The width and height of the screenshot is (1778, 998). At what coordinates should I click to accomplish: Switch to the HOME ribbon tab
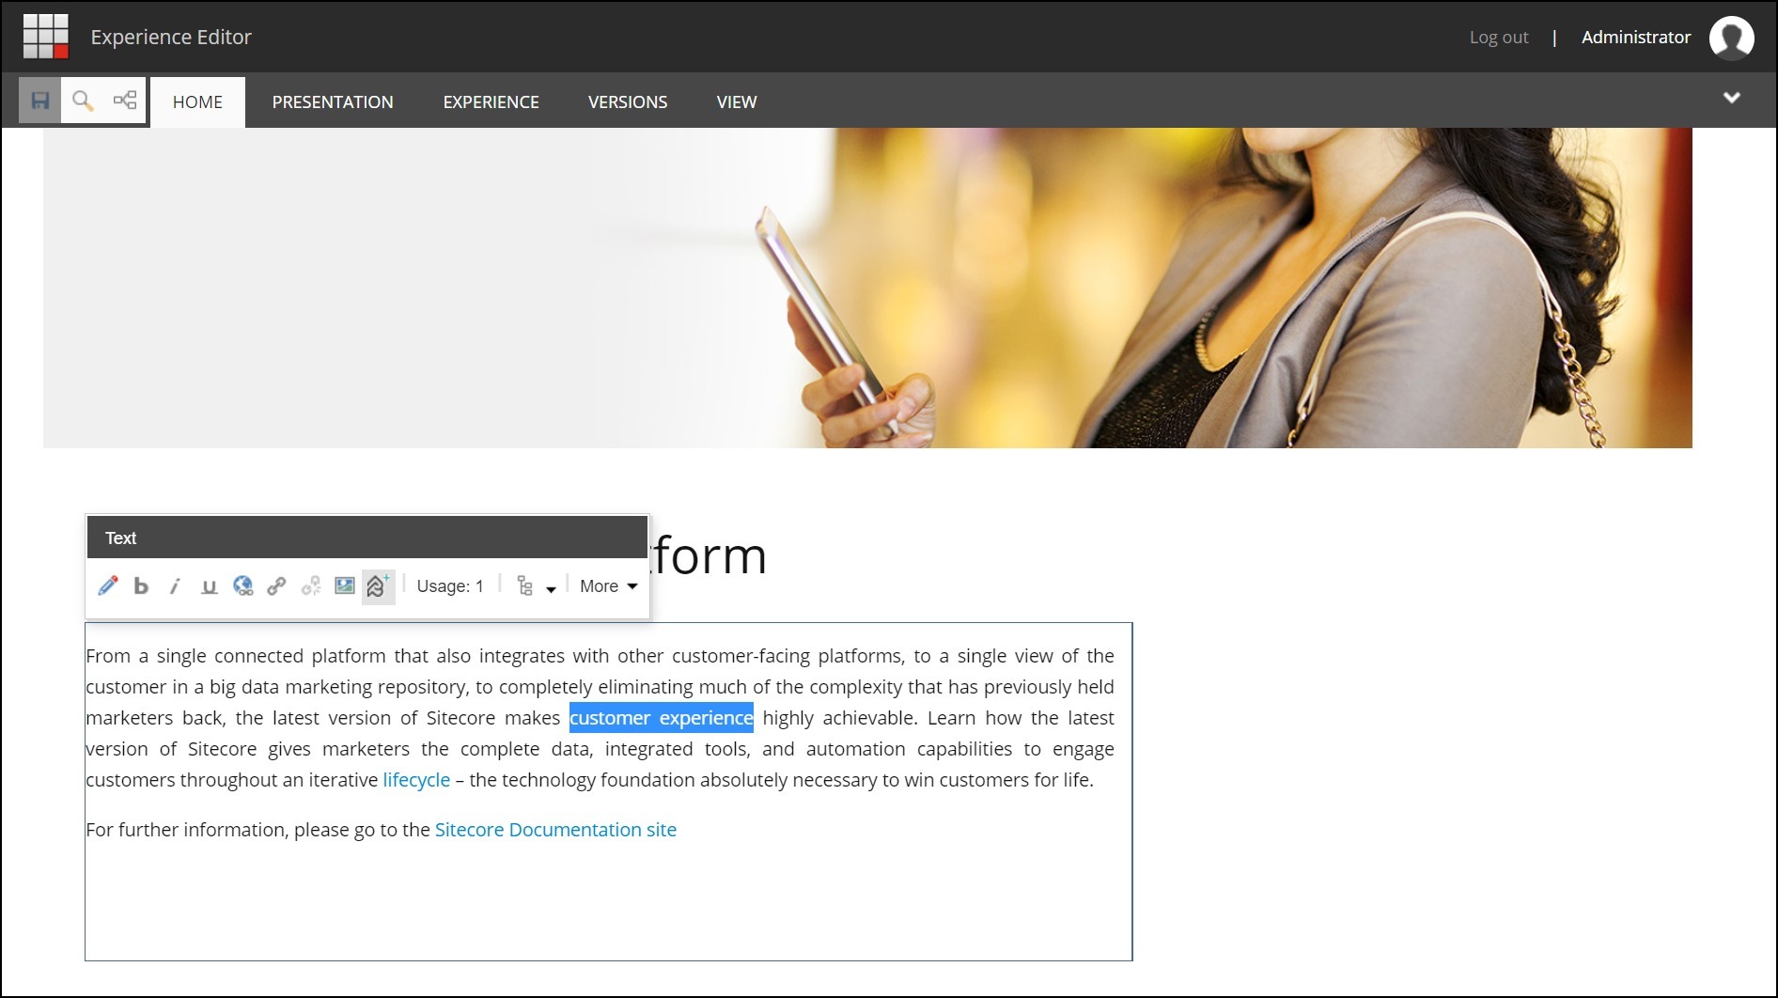click(197, 101)
